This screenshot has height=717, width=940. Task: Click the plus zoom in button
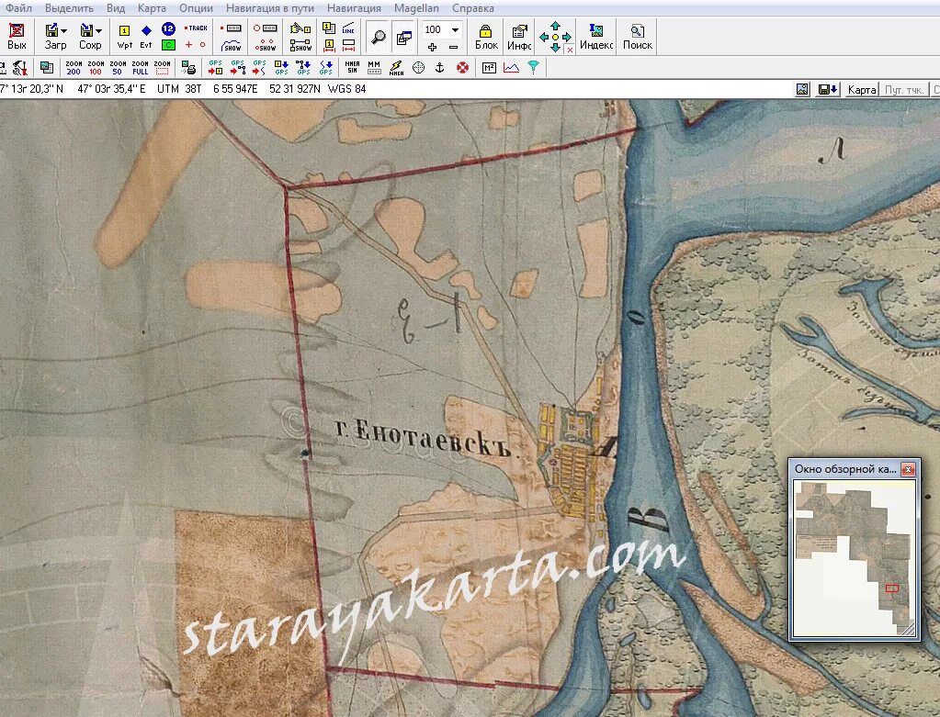[432, 47]
